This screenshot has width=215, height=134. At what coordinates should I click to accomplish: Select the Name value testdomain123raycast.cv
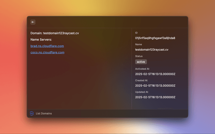coord(152,50)
